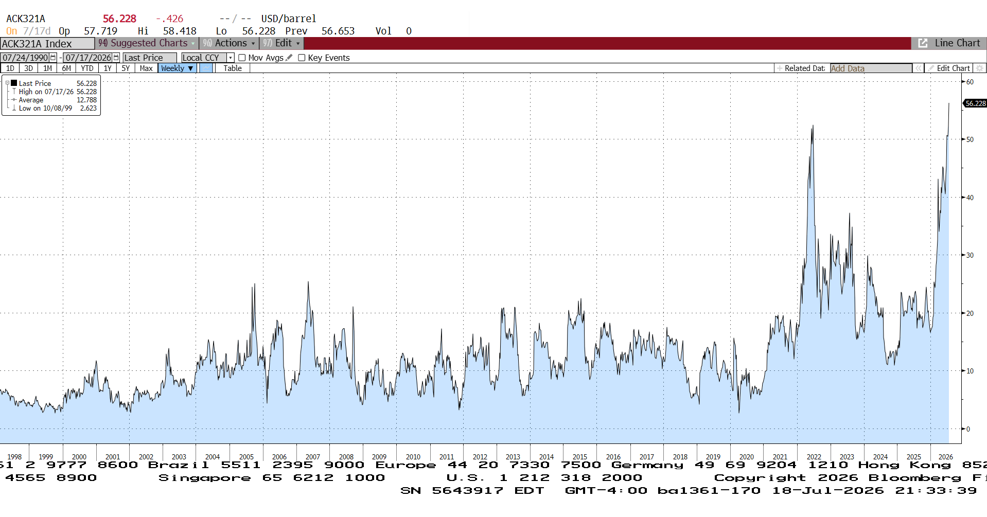The image size is (987, 517).
Task: Click the 56.228 price tag on axis
Action: point(975,103)
